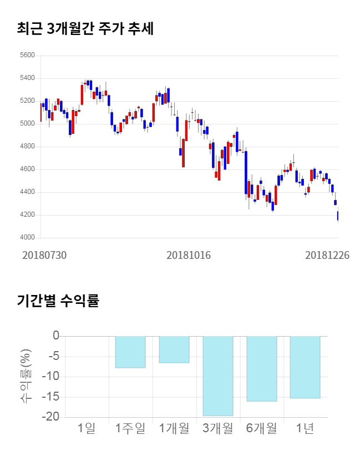Viewport: 355px width, 450px height.
Task: Click the 3개월 return bar
Action: tap(218, 376)
